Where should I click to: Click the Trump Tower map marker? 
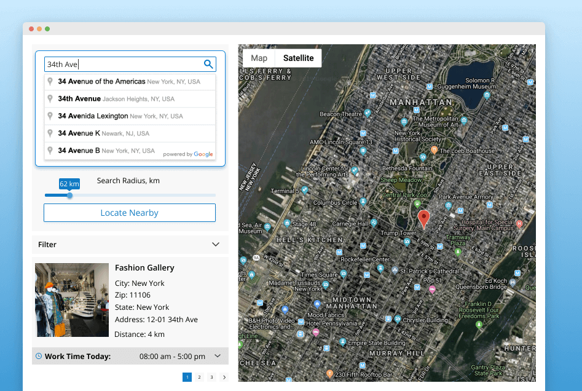pyautogui.click(x=407, y=242)
